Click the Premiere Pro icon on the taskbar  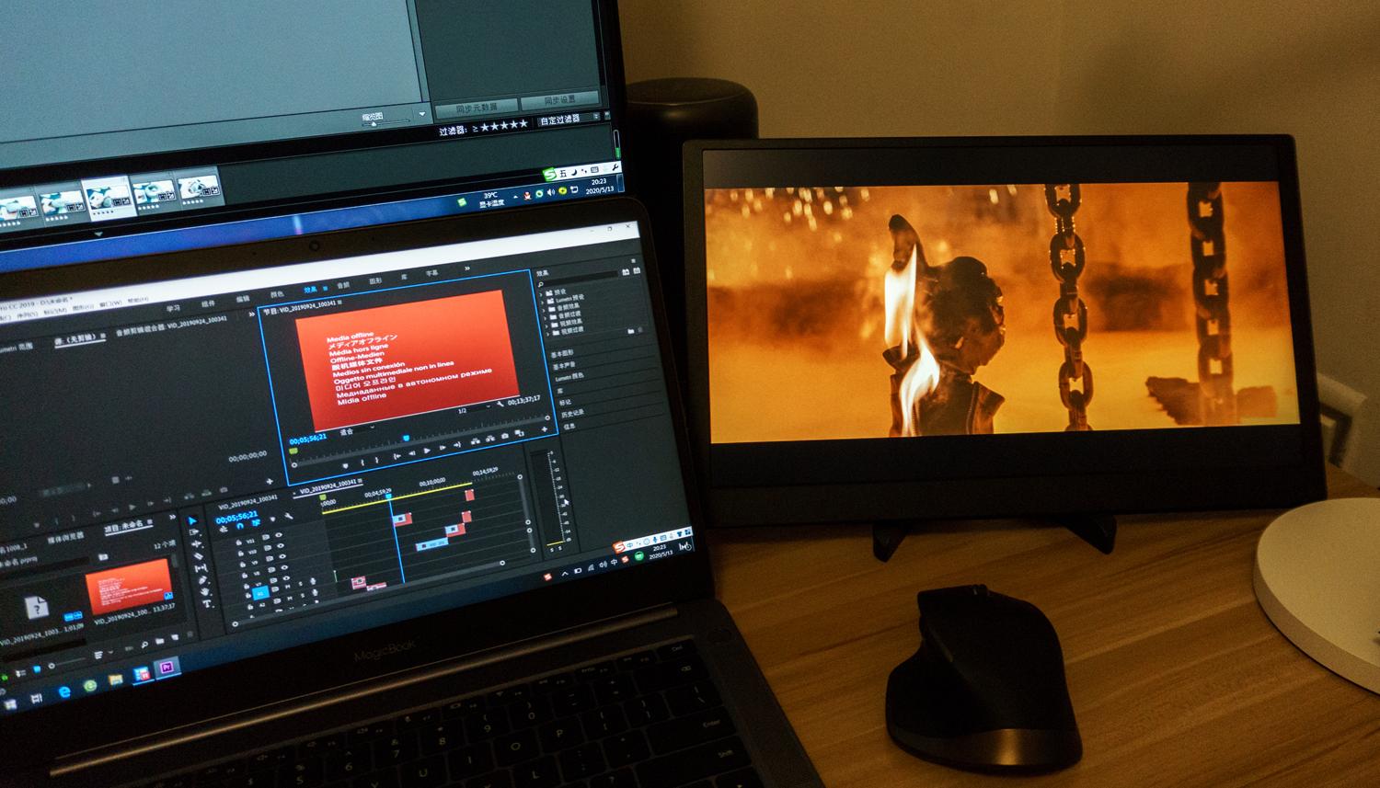click(x=167, y=668)
